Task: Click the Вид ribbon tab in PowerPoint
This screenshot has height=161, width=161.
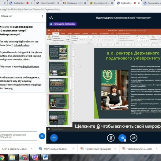Action: (x=113, y=34)
